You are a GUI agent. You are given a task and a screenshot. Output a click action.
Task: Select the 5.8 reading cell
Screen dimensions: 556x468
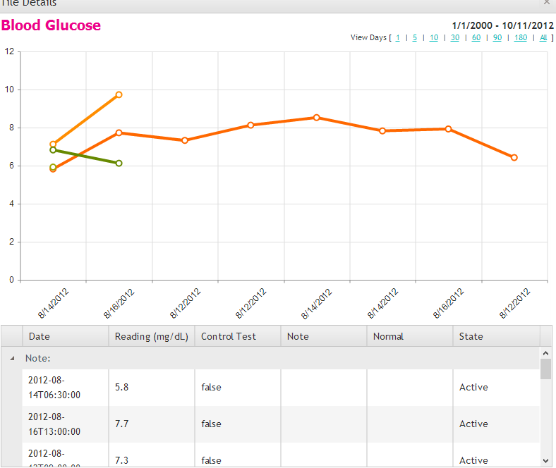pos(152,387)
